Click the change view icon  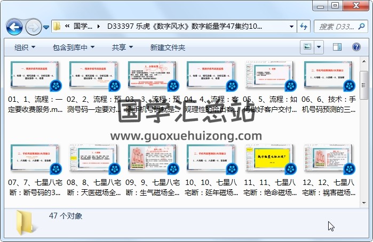click(307, 47)
